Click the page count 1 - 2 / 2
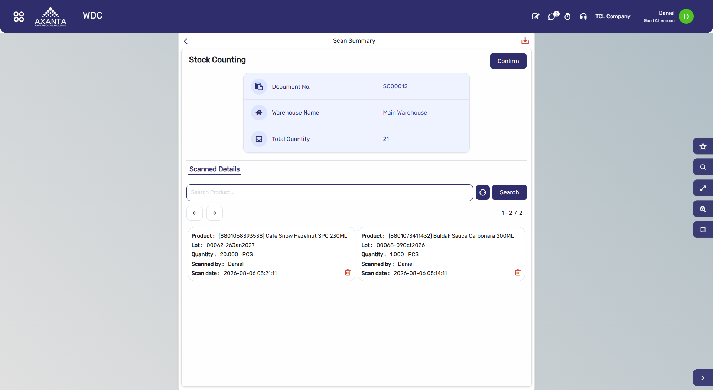Screen dimensions: 713x390 click(x=512, y=213)
